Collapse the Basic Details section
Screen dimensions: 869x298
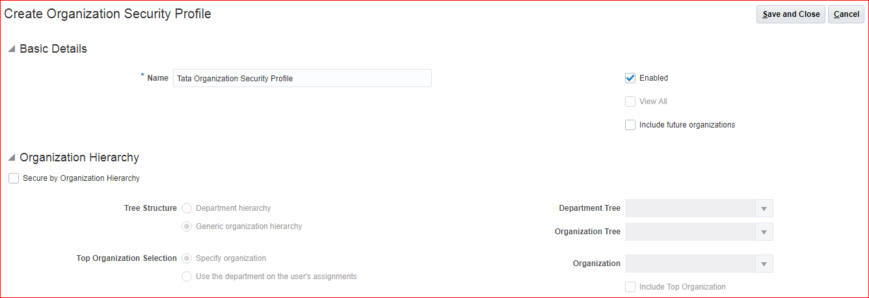coord(12,49)
